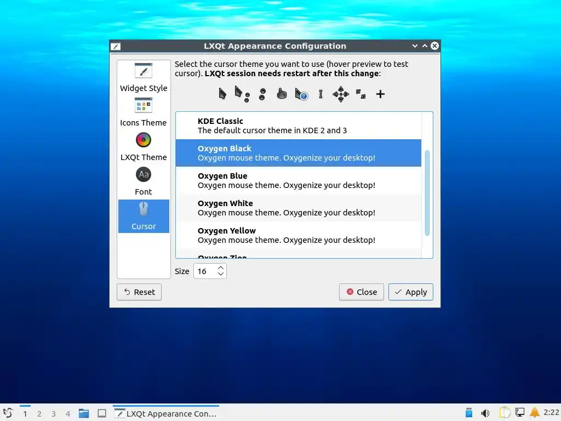
Task: Open the volume control tray icon
Action: (x=485, y=413)
